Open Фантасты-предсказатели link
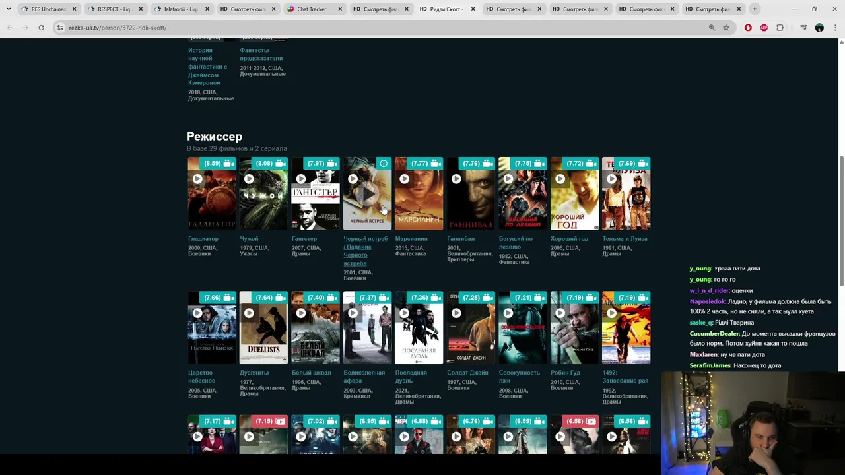Screen dimensions: 845x475 point(261,54)
